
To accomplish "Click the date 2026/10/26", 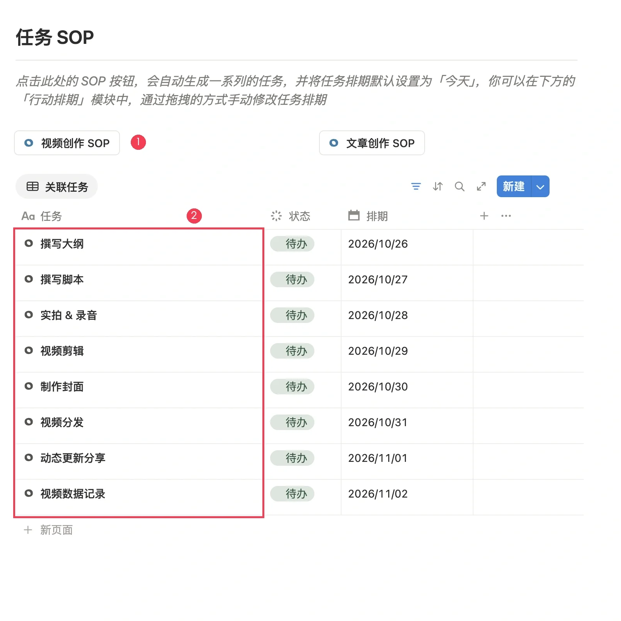I will point(378,244).
